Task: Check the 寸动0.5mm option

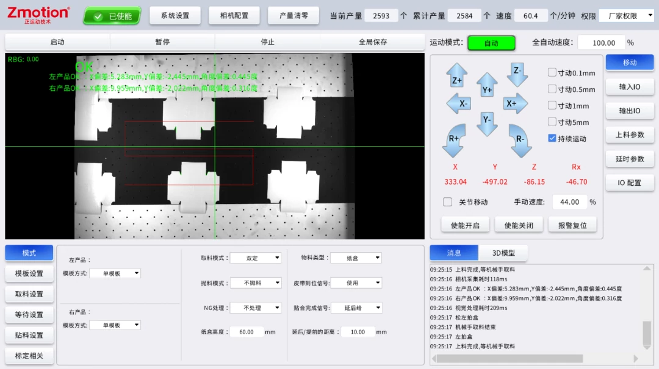Action: point(552,89)
